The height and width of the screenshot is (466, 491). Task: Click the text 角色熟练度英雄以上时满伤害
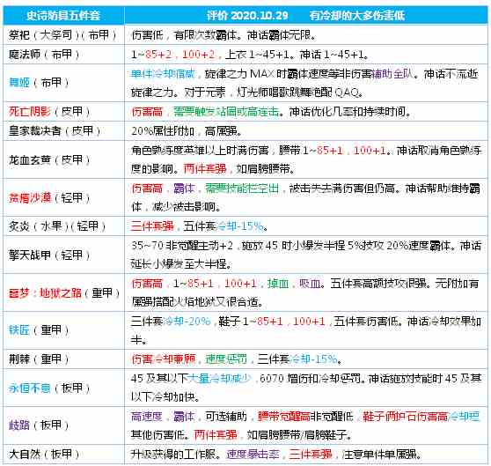click(200, 151)
